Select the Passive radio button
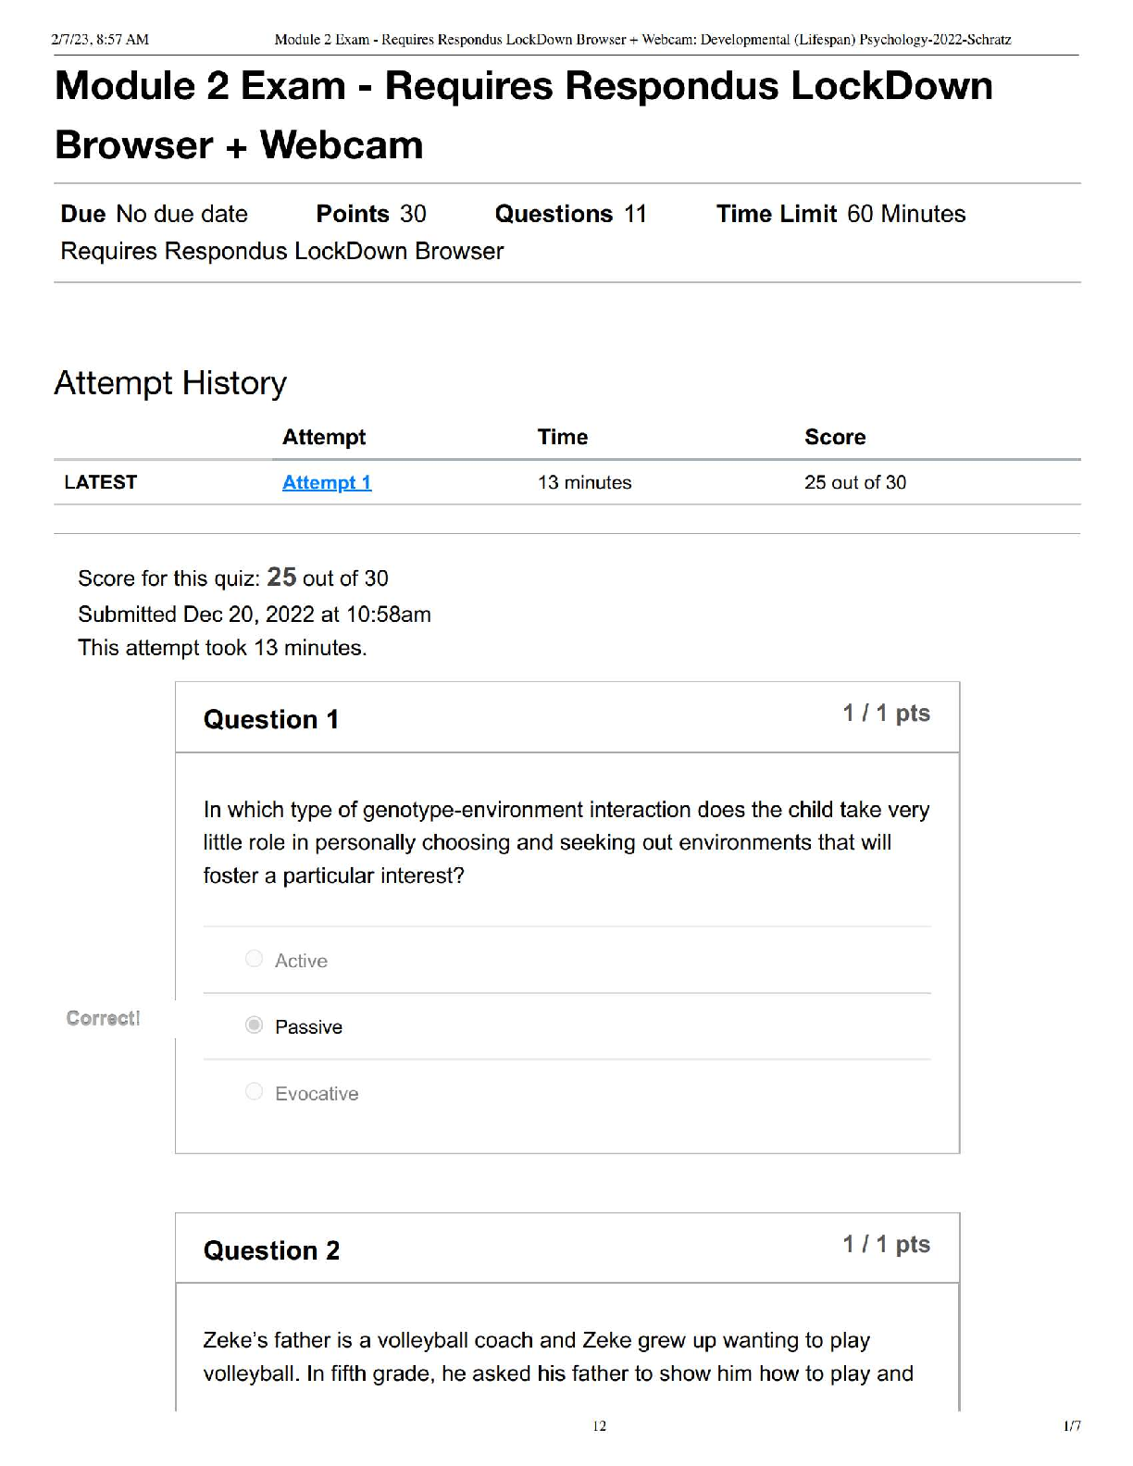This screenshot has height=1466, width=1133. [255, 1025]
